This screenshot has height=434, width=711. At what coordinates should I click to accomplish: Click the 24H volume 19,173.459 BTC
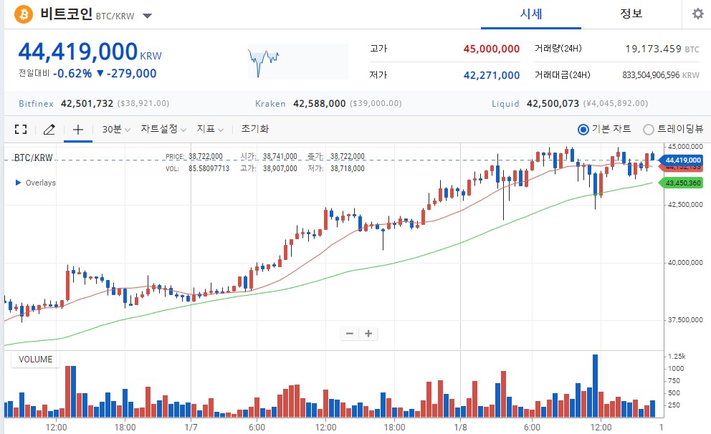pyautogui.click(x=662, y=49)
